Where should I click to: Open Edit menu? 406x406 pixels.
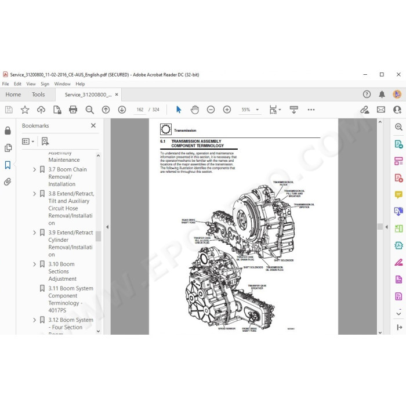17,84
